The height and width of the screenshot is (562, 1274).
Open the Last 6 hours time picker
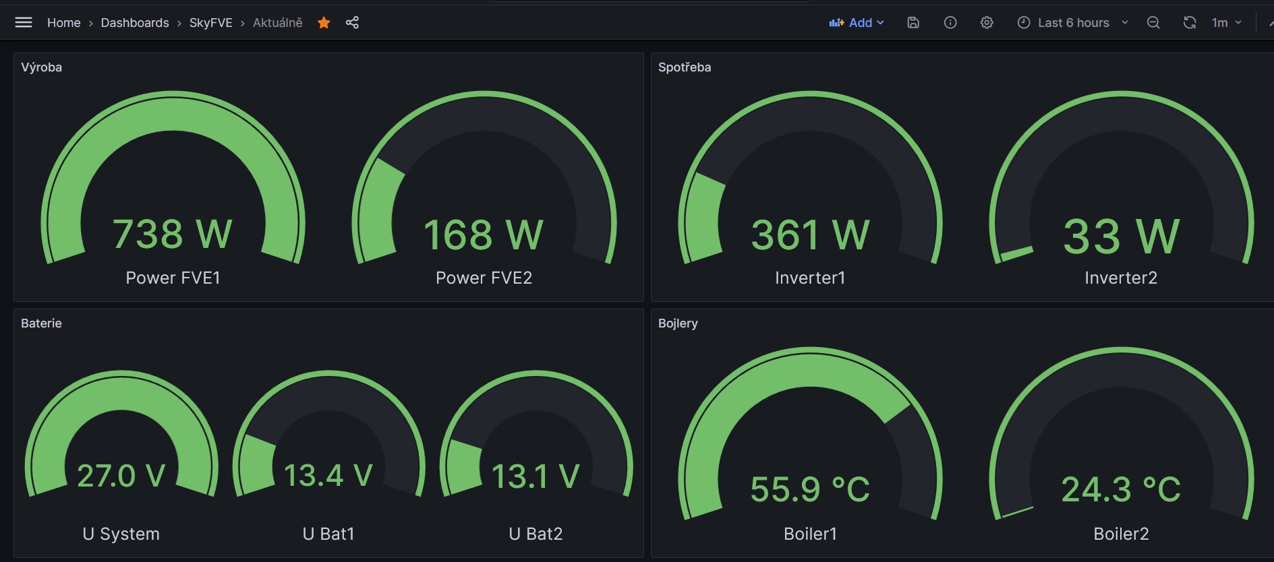click(x=1072, y=23)
